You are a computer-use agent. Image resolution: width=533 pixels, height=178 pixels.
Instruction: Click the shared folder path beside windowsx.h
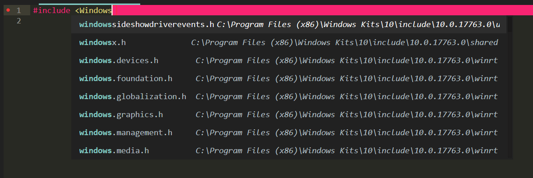(345, 42)
